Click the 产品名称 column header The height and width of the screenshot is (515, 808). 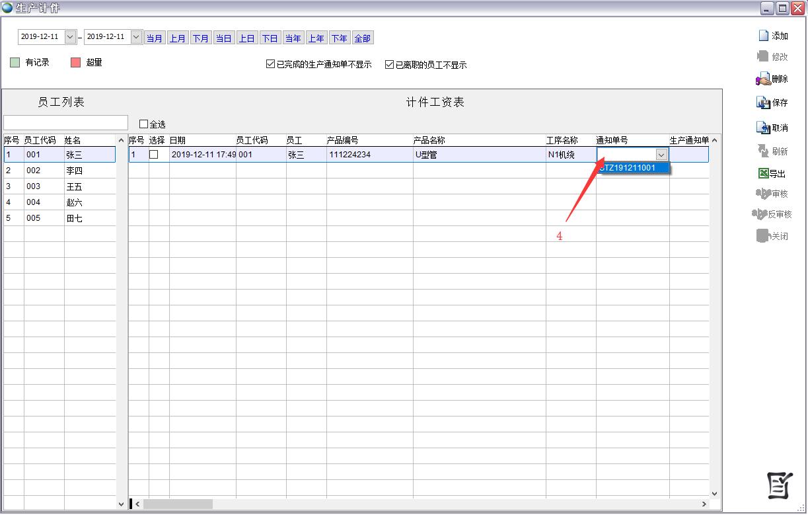pos(429,140)
